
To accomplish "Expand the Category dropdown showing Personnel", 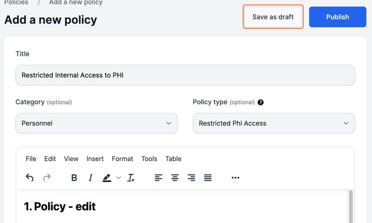I will [97, 123].
